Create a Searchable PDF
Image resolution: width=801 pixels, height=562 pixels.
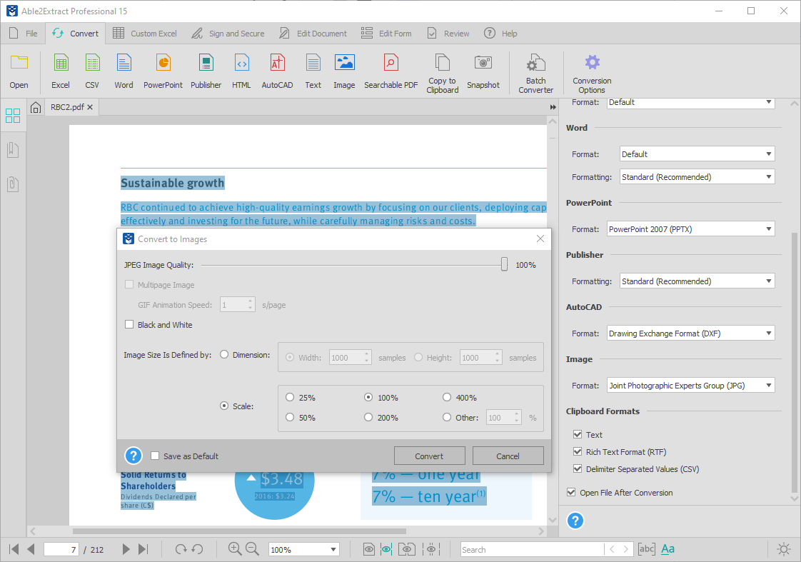point(391,71)
